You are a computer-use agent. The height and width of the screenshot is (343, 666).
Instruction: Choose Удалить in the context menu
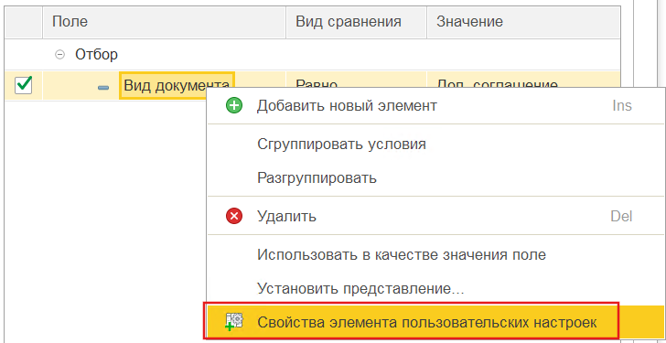[435, 217]
